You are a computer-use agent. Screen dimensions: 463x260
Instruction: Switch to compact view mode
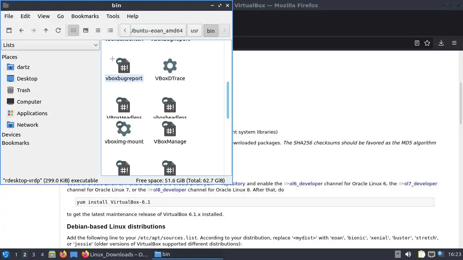point(98,31)
